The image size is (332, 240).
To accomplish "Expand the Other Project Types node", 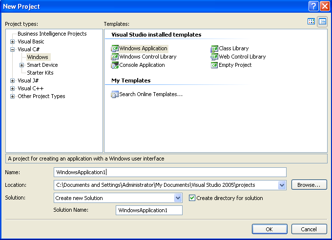I will 13,97.
